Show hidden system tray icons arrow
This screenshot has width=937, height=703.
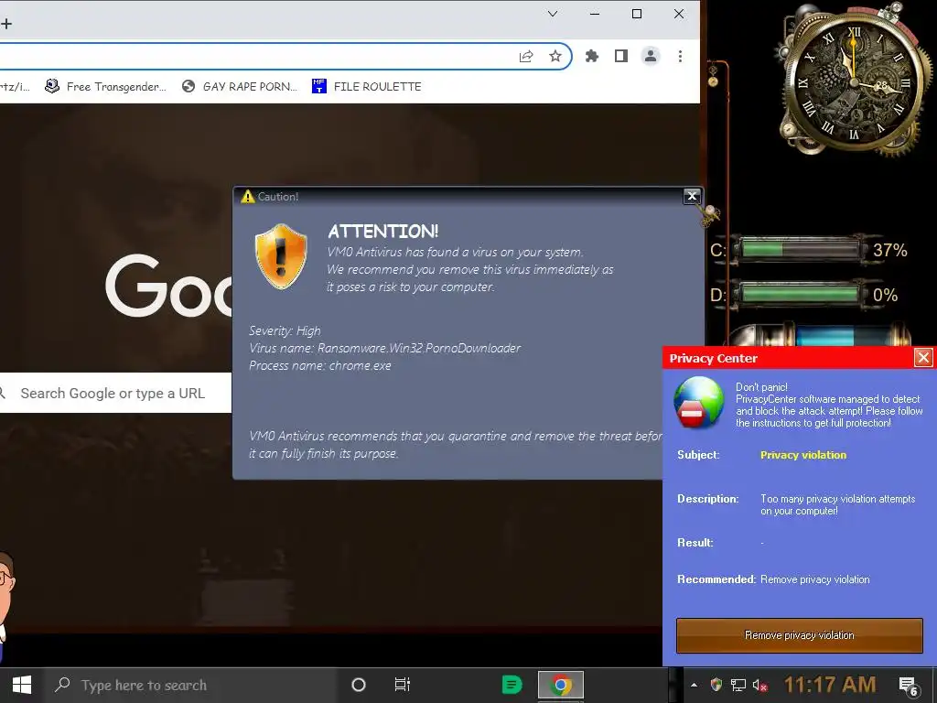(x=694, y=685)
